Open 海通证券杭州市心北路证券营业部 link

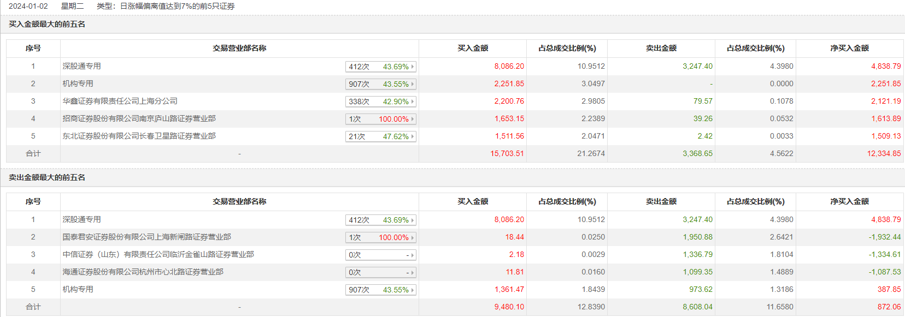(x=143, y=272)
